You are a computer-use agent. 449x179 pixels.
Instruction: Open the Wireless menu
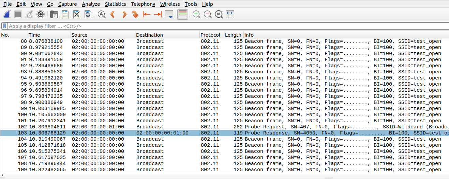point(170,4)
